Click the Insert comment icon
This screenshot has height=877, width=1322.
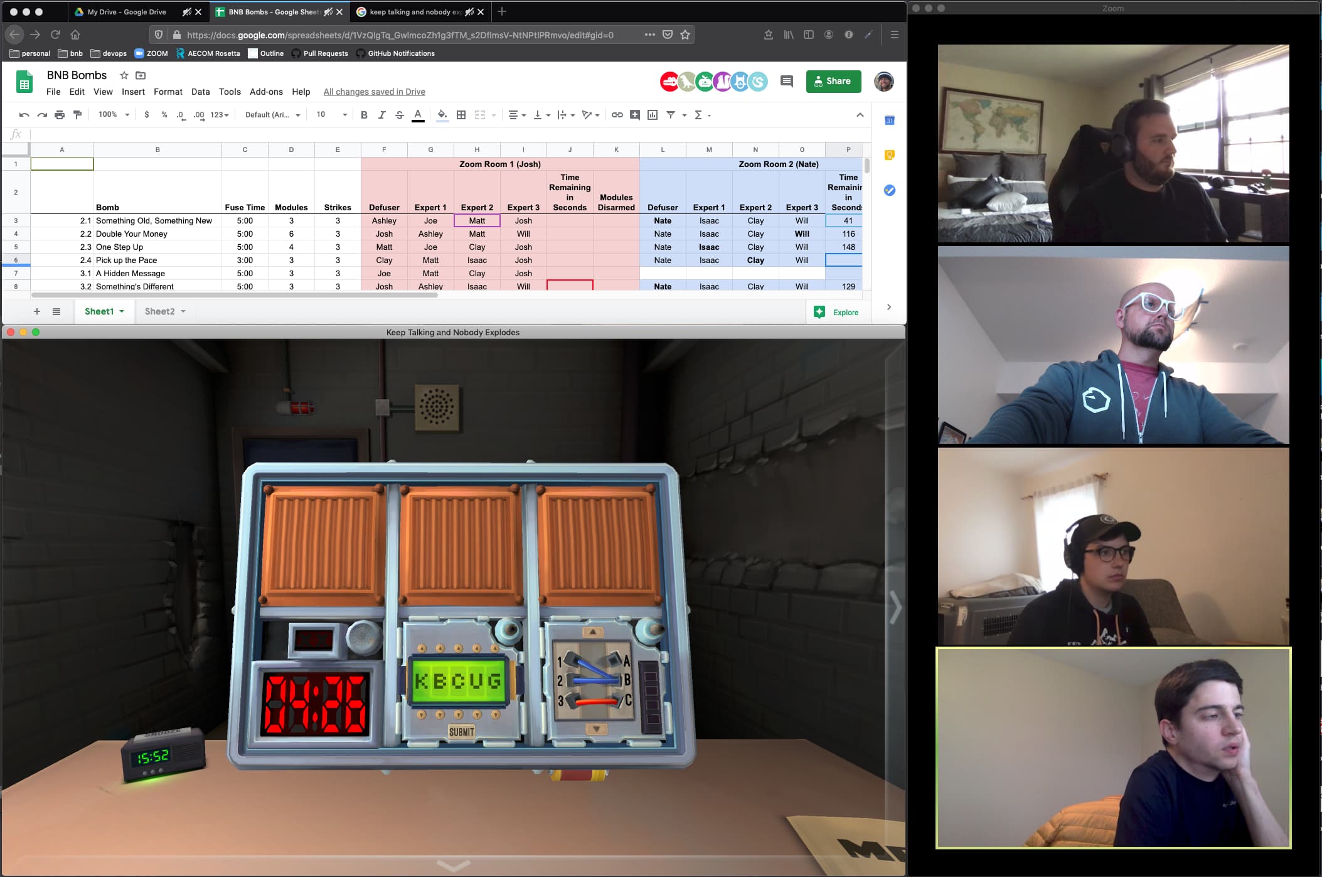coord(635,115)
